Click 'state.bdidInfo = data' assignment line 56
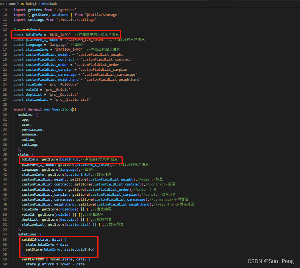The width and height of the screenshot is (300, 268). [x=47, y=245]
